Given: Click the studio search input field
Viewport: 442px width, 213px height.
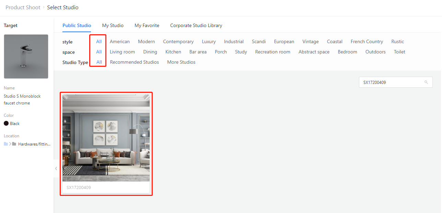Looking at the screenshot, I should [396, 82].
